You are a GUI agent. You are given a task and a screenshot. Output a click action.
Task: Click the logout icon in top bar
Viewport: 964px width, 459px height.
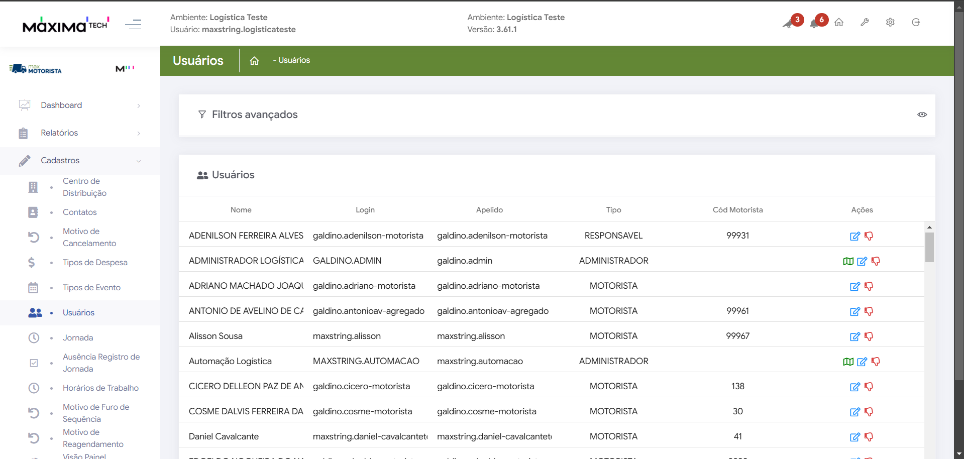(x=916, y=23)
